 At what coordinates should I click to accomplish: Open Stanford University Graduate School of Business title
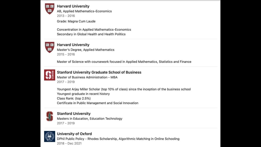point(99,72)
